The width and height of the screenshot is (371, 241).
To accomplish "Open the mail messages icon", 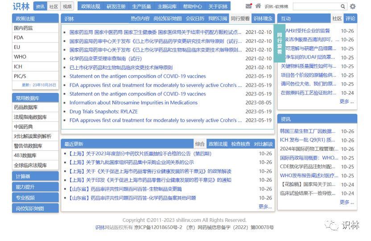I will point(248,6).
